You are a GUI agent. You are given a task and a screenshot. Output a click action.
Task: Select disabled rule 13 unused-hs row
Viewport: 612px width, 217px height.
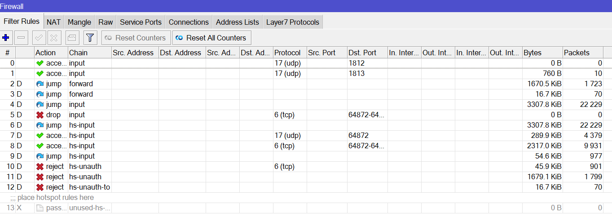pos(306,208)
